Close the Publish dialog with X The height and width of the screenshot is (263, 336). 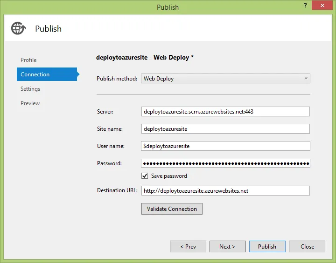click(x=322, y=5)
